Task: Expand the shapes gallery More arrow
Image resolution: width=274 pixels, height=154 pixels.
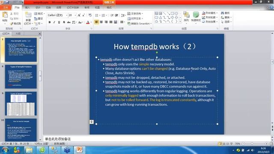Action: click(x=180, y=22)
